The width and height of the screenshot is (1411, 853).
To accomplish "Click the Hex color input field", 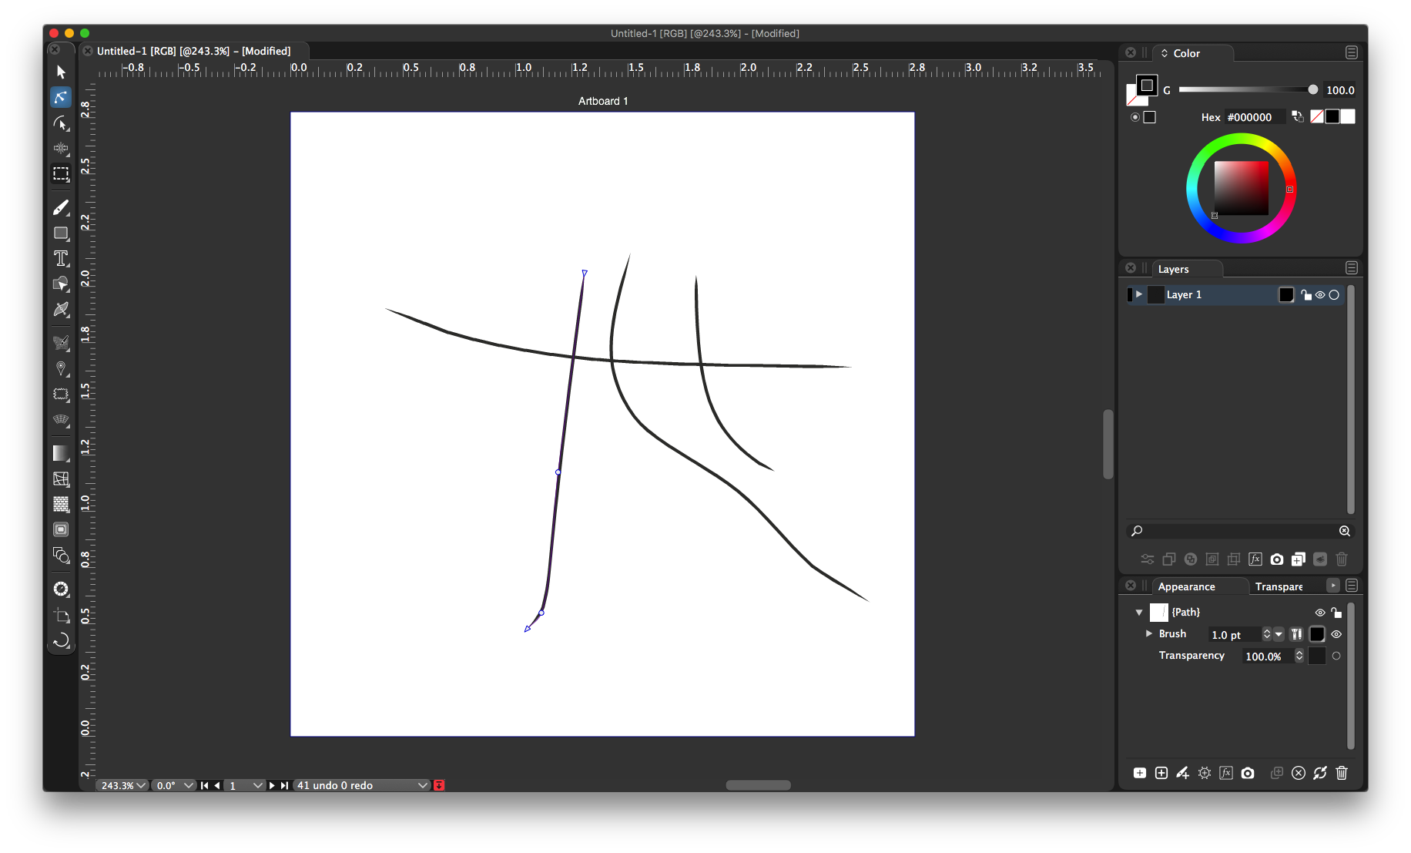I will click(x=1254, y=117).
